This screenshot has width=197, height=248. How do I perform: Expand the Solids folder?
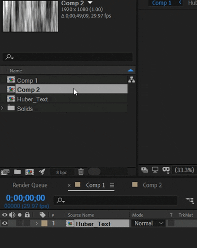(2, 108)
